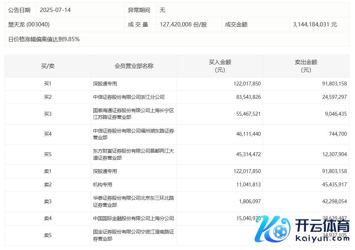The image size is (355, 250).
Task: Click the 卖出金额 column header
Action: pyautogui.click(x=306, y=66)
